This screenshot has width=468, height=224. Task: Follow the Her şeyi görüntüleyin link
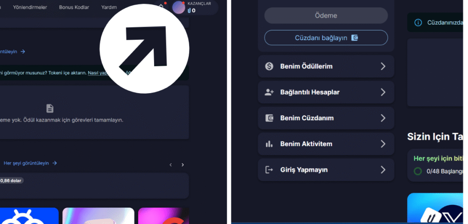click(30, 163)
